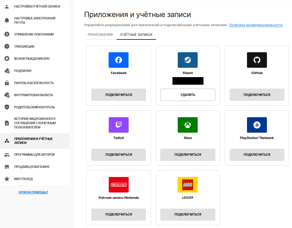The height and width of the screenshot is (228, 292).
Task: Click the LEGO® card label text
Action: 188,198
